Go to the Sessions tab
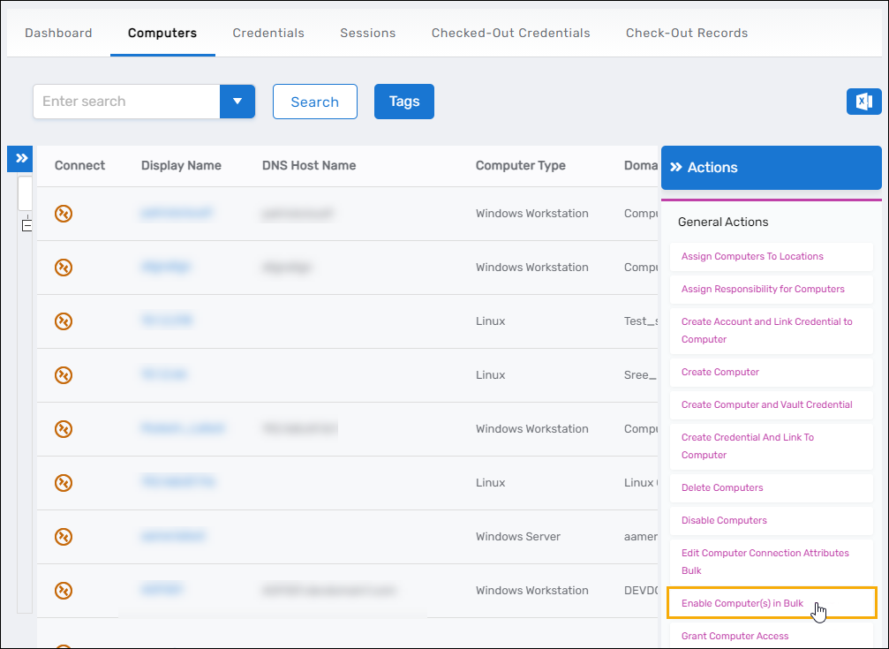 point(367,33)
